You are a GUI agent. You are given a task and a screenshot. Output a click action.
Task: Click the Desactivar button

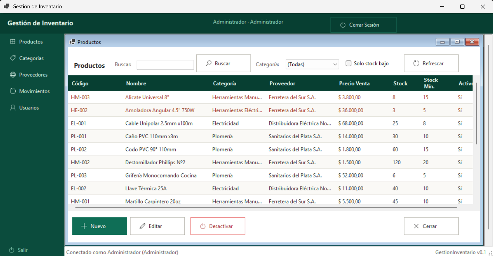pyautogui.click(x=218, y=226)
